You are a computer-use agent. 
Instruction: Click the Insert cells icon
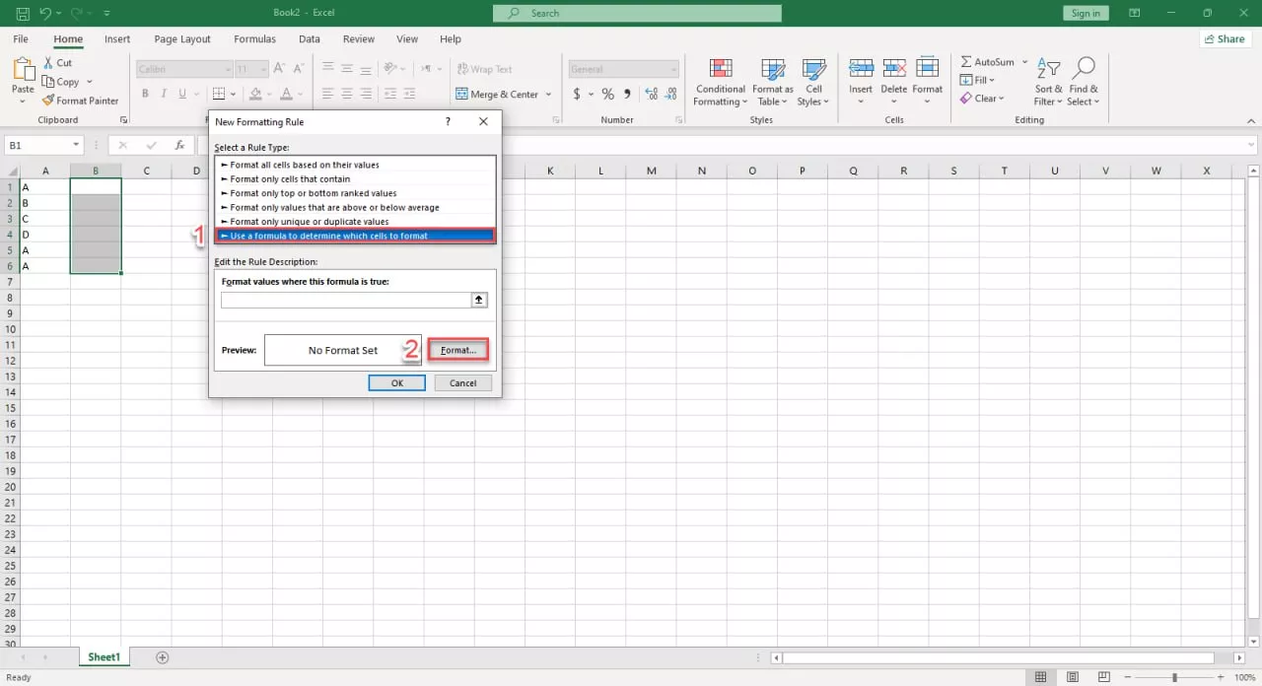point(861,69)
